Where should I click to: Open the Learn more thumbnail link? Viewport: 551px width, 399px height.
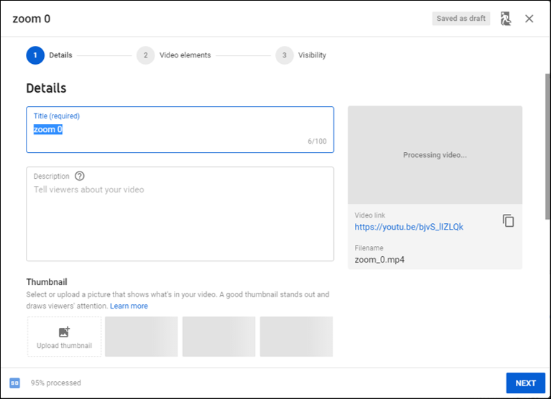(x=129, y=306)
